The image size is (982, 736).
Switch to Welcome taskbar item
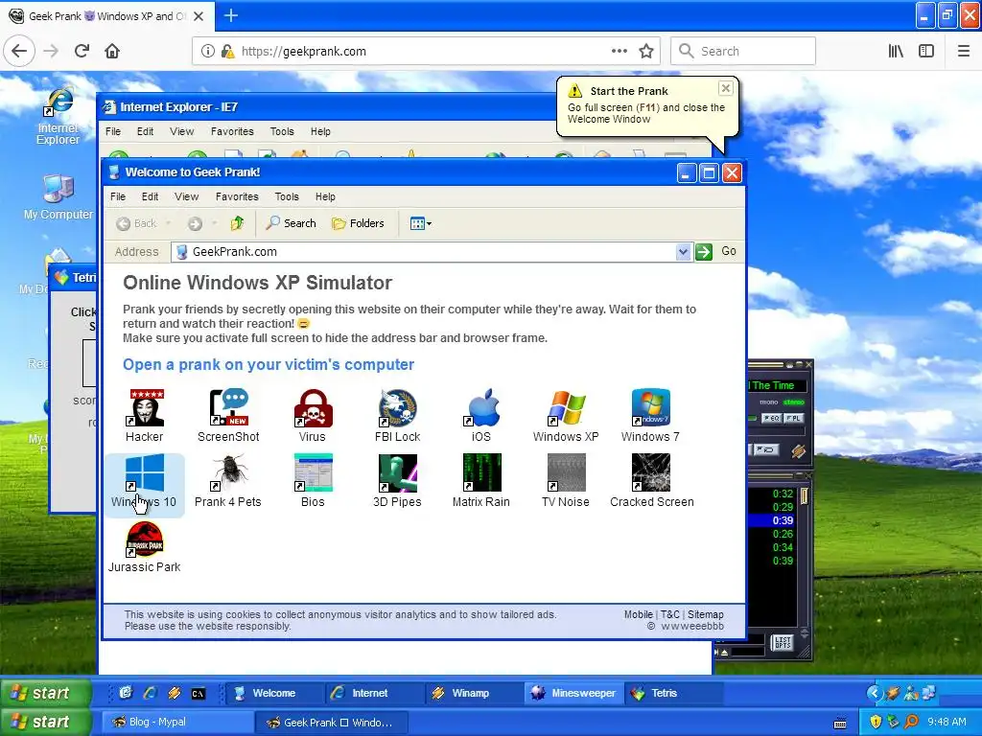click(x=273, y=693)
